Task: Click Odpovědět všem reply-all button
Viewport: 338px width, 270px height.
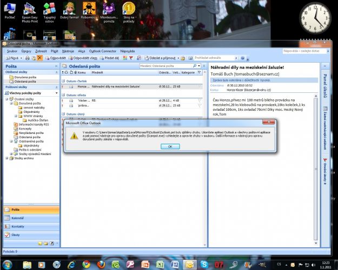Action: pos(83,58)
